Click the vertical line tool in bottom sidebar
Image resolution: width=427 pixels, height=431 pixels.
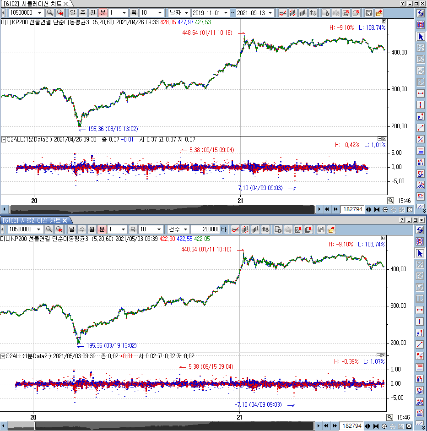click(x=421, y=322)
